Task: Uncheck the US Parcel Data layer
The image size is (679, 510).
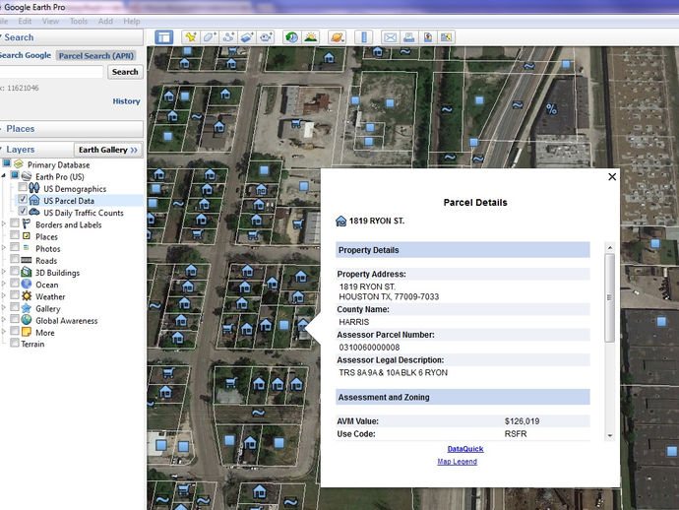Action: click(23, 199)
